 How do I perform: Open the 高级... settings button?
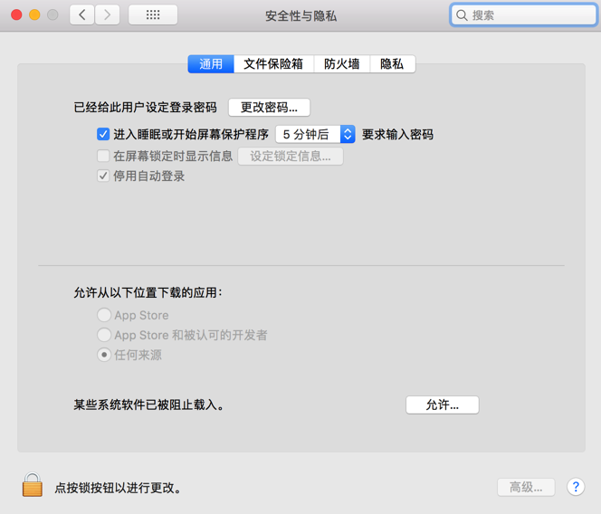(526, 487)
